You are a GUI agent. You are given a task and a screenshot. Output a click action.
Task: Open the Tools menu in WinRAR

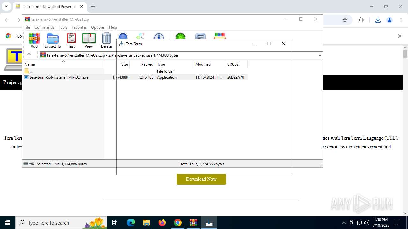63,27
